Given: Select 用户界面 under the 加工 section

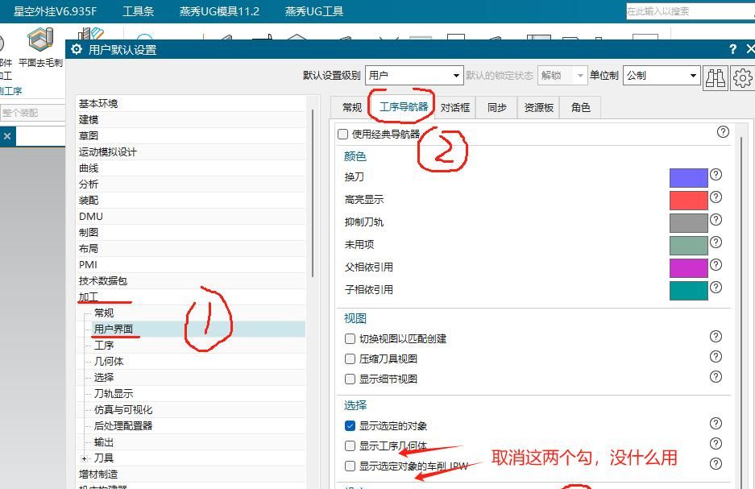Looking at the screenshot, I should coord(114,329).
